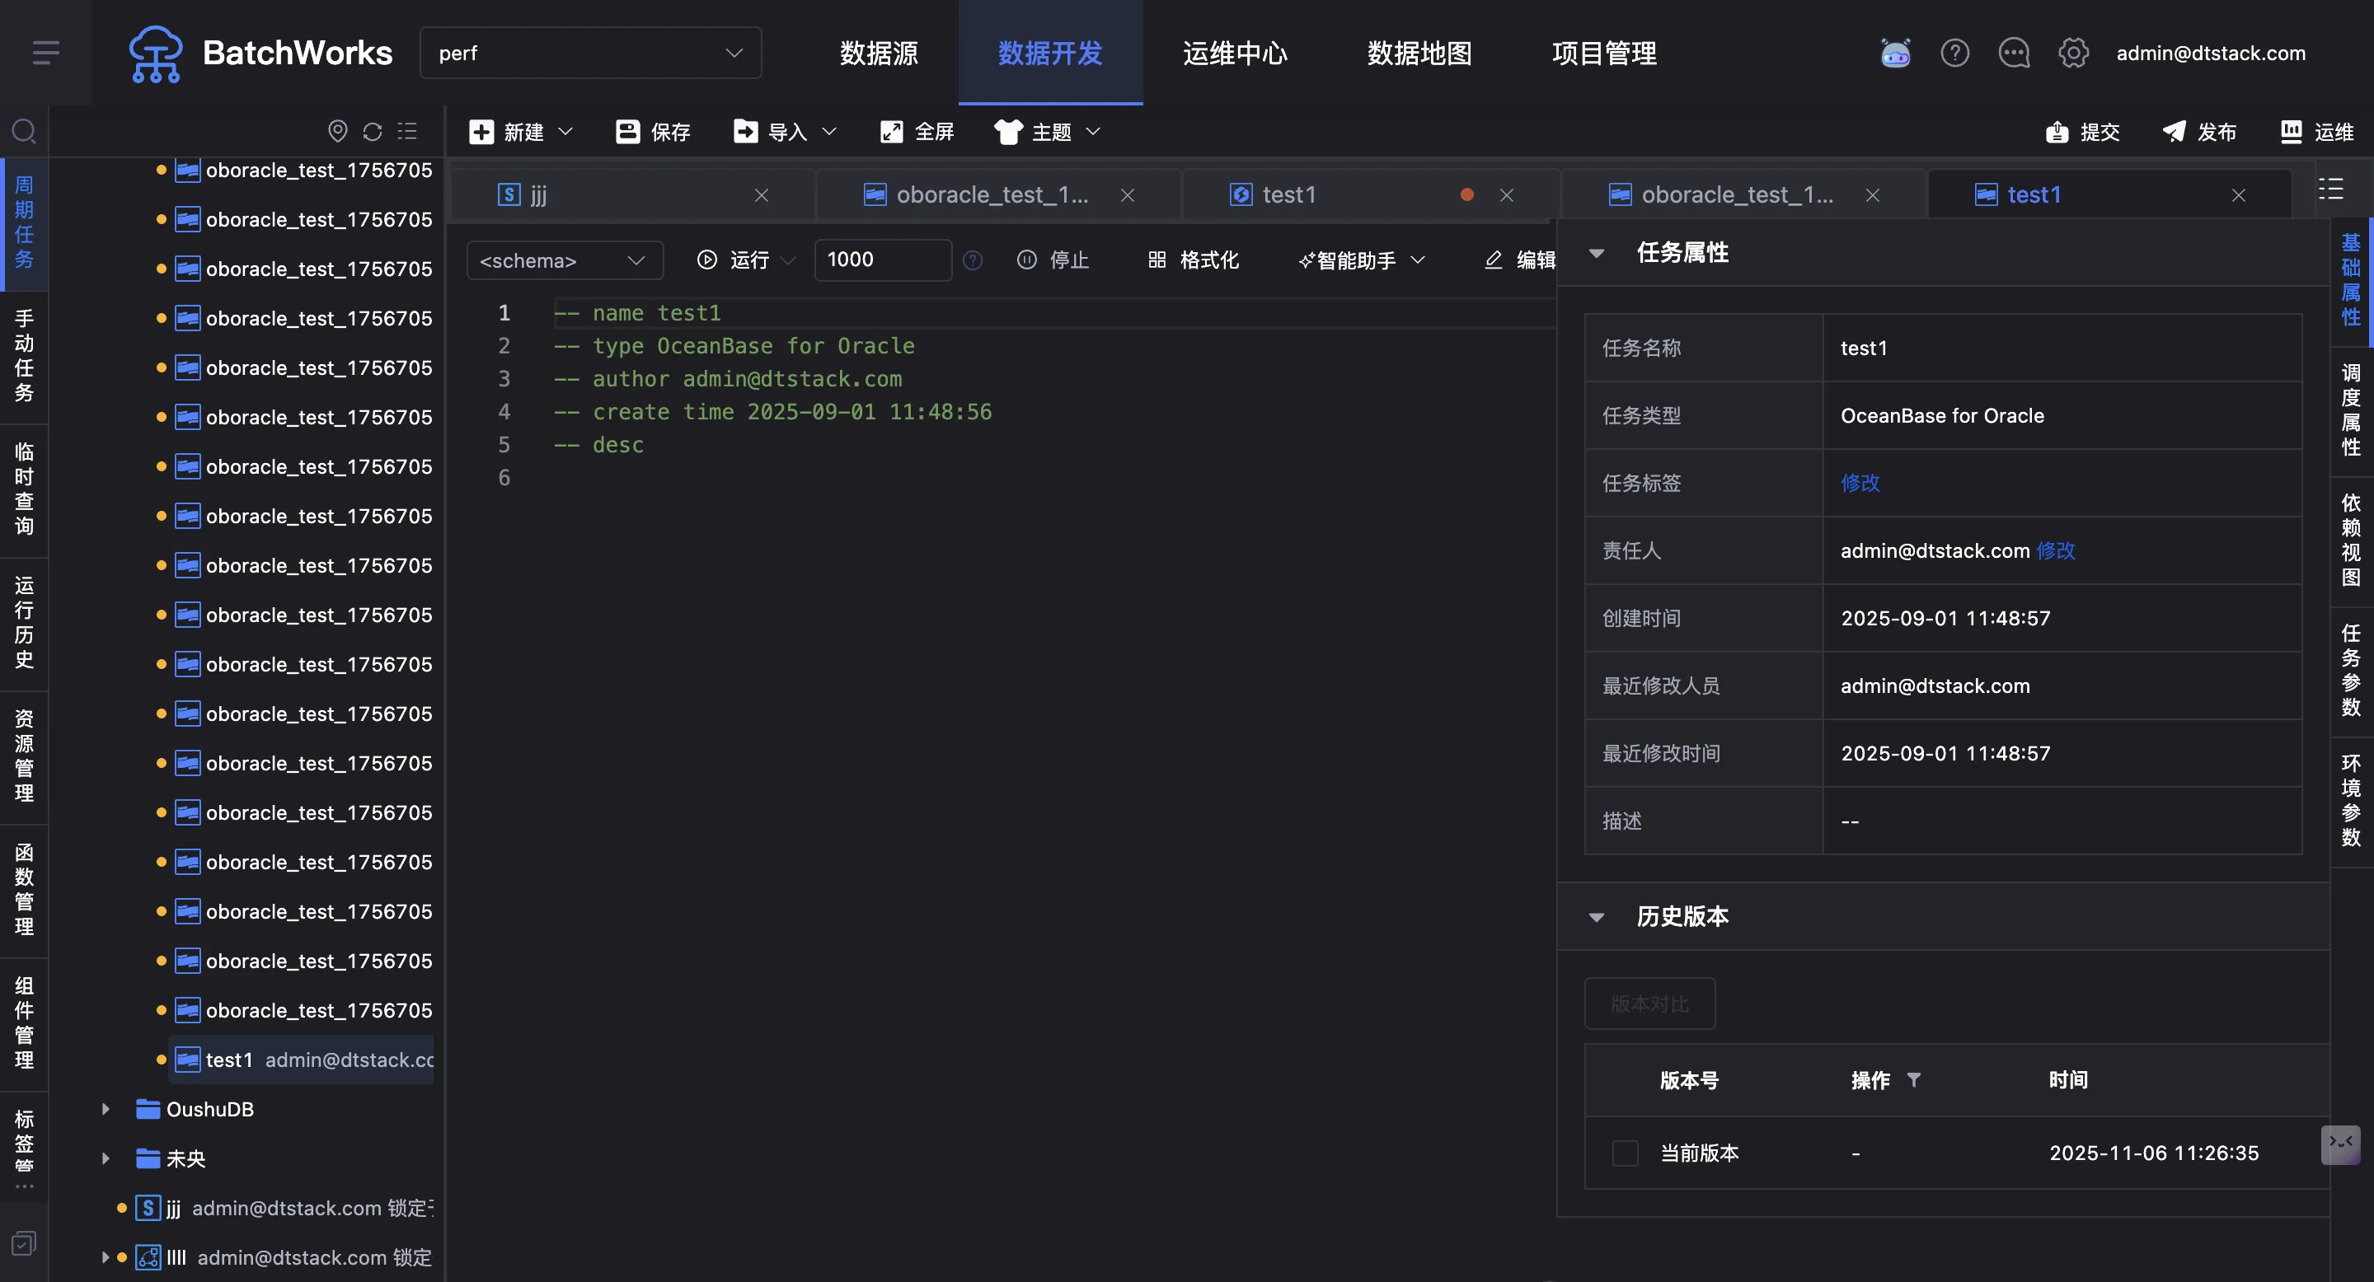The height and width of the screenshot is (1282, 2374).
Task: Switch to the 运维中心 menu
Action: 1235,54
